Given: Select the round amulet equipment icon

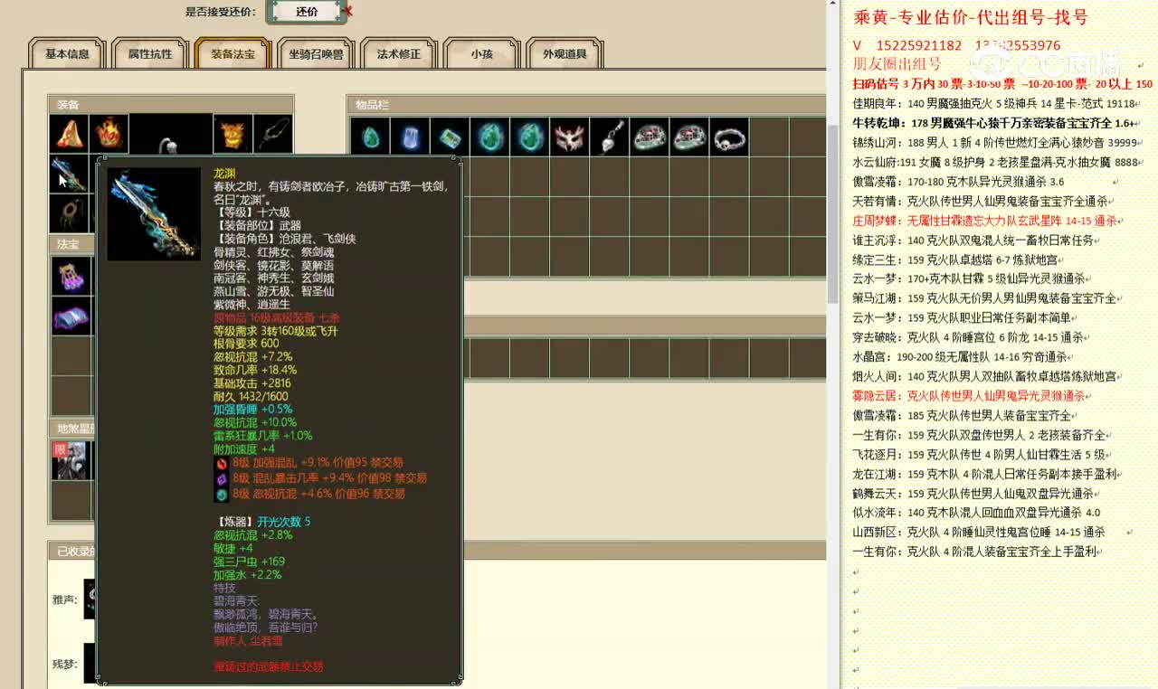Looking at the screenshot, I should coord(69,213).
